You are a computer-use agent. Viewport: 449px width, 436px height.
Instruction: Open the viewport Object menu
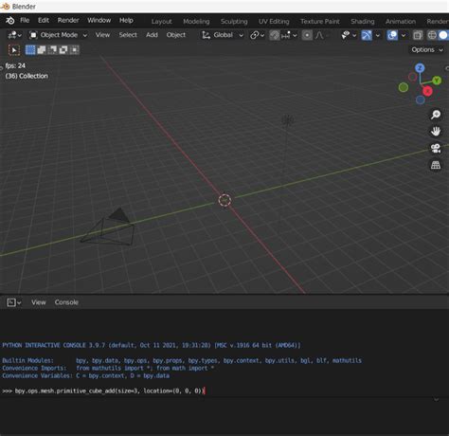coord(176,35)
